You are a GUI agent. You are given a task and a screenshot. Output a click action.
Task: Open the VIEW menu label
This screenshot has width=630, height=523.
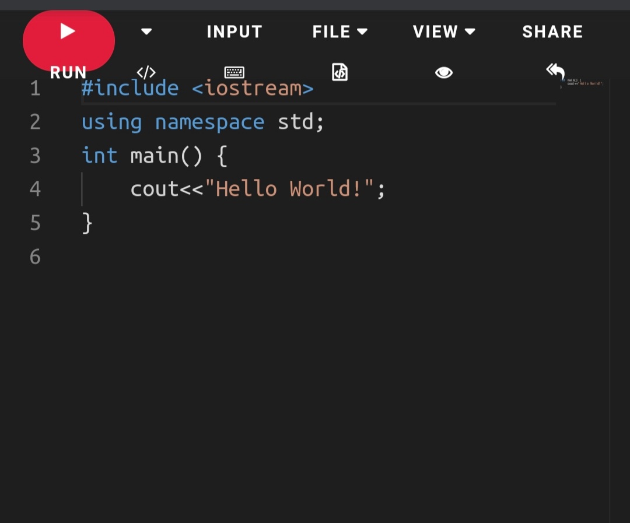pyautogui.click(x=435, y=31)
